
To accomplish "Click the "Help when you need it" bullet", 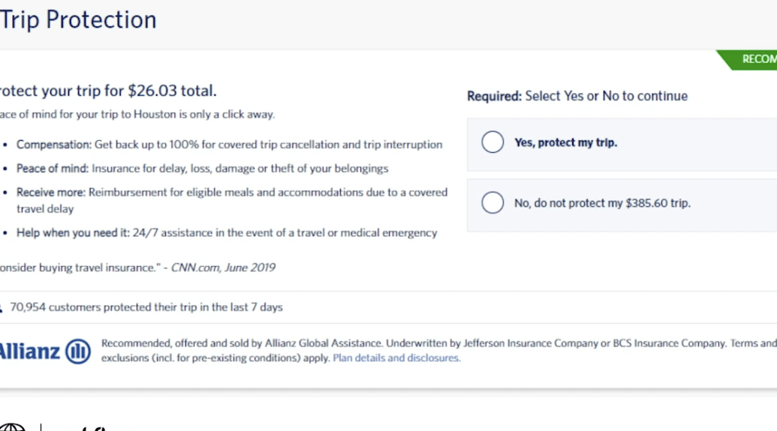I will [226, 233].
